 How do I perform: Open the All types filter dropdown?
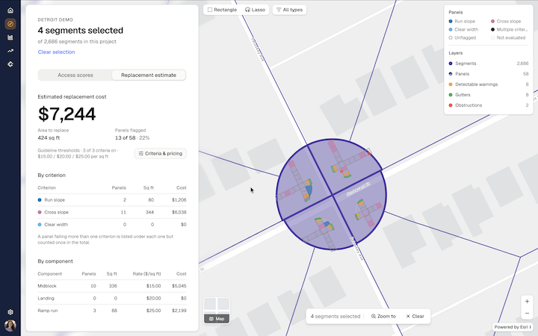[289, 10]
